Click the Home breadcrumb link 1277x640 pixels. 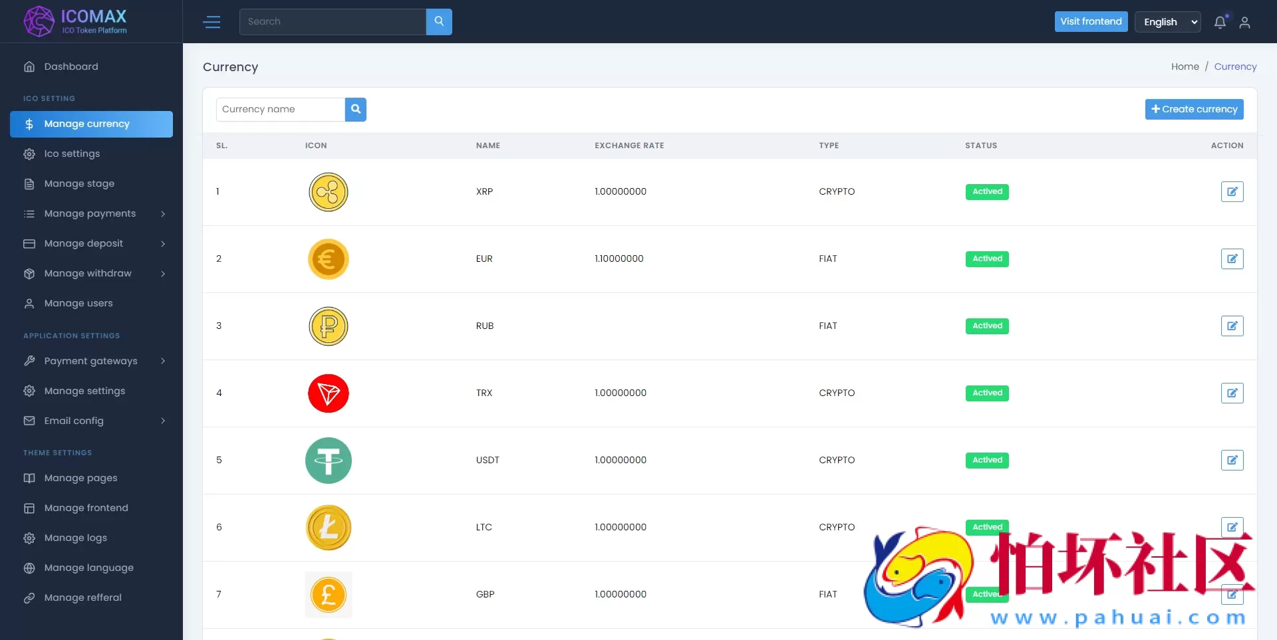(x=1185, y=66)
